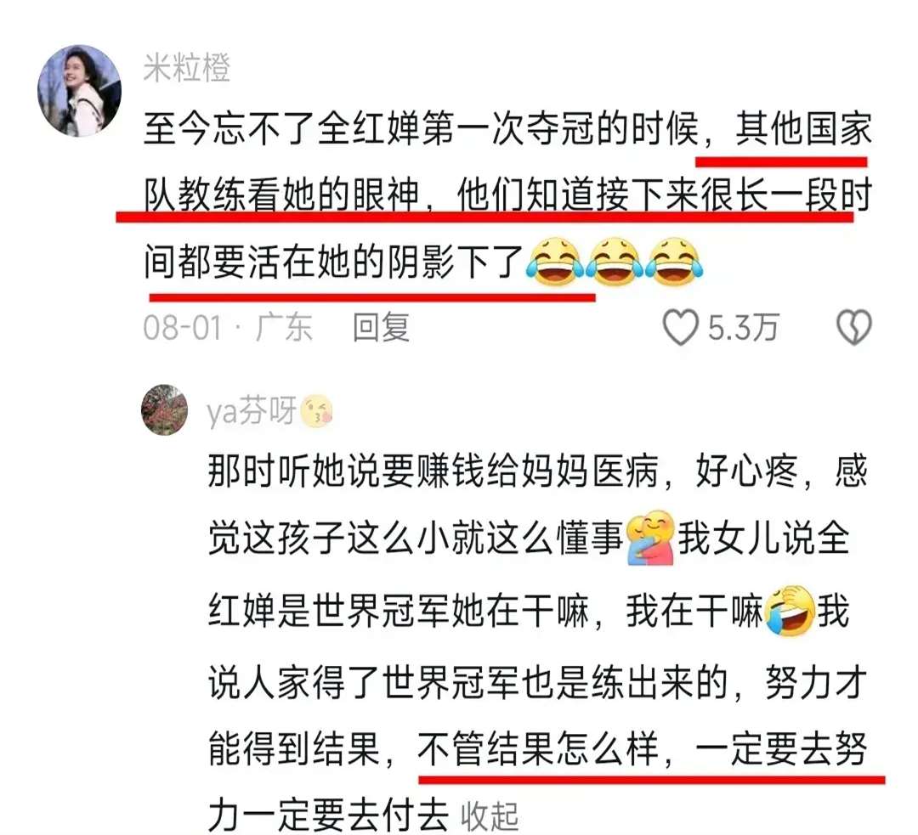The width and height of the screenshot is (918, 835).
Task: Tap the first of three crying-laugh emojis
Action: point(554,262)
